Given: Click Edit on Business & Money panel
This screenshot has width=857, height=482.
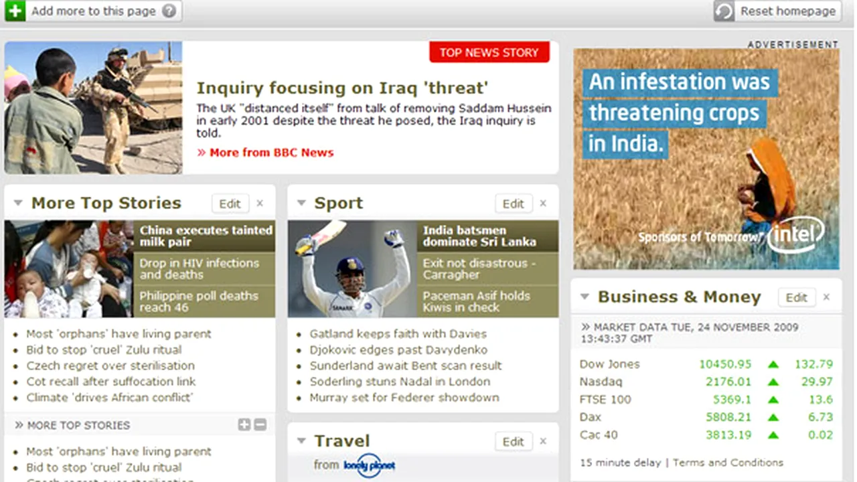Looking at the screenshot, I should tap(796, 297).
